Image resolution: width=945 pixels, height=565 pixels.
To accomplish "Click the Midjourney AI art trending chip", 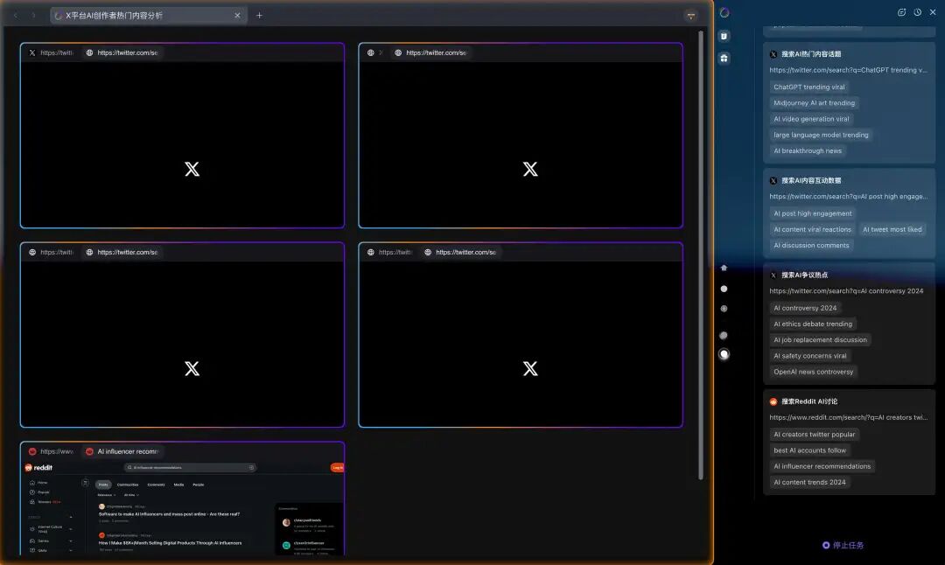I will pyautogui.click(x=814, y=103).
